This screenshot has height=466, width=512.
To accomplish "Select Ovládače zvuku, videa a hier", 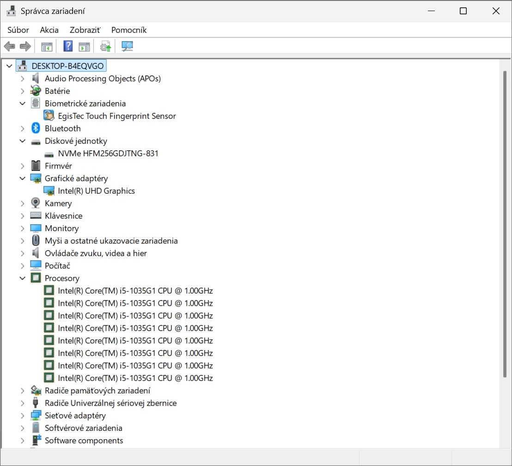I will point(96,253).
